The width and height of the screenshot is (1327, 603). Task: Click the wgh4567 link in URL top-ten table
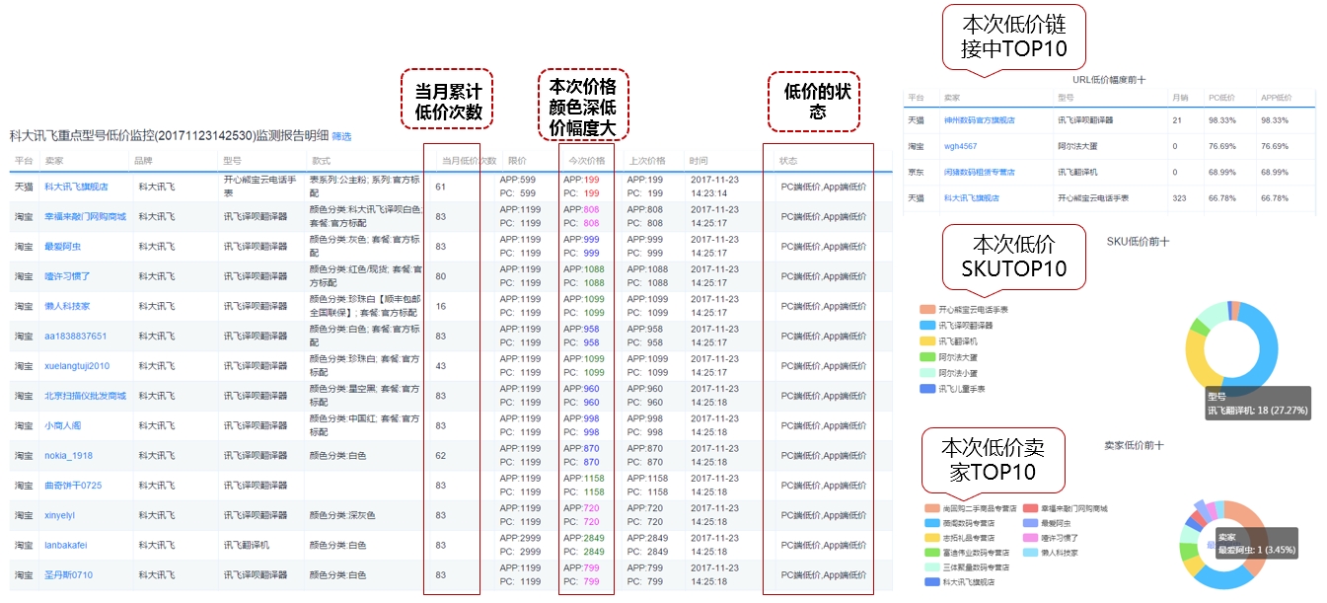pos(960,146)
